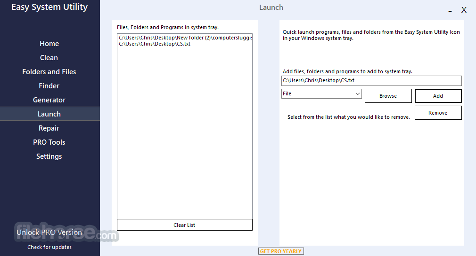
Task: Minimize the Easy System Utility window
Action: click(x=450, y=11)
